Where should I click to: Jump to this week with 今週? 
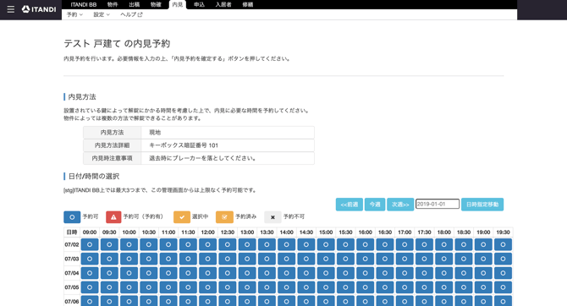375,205
